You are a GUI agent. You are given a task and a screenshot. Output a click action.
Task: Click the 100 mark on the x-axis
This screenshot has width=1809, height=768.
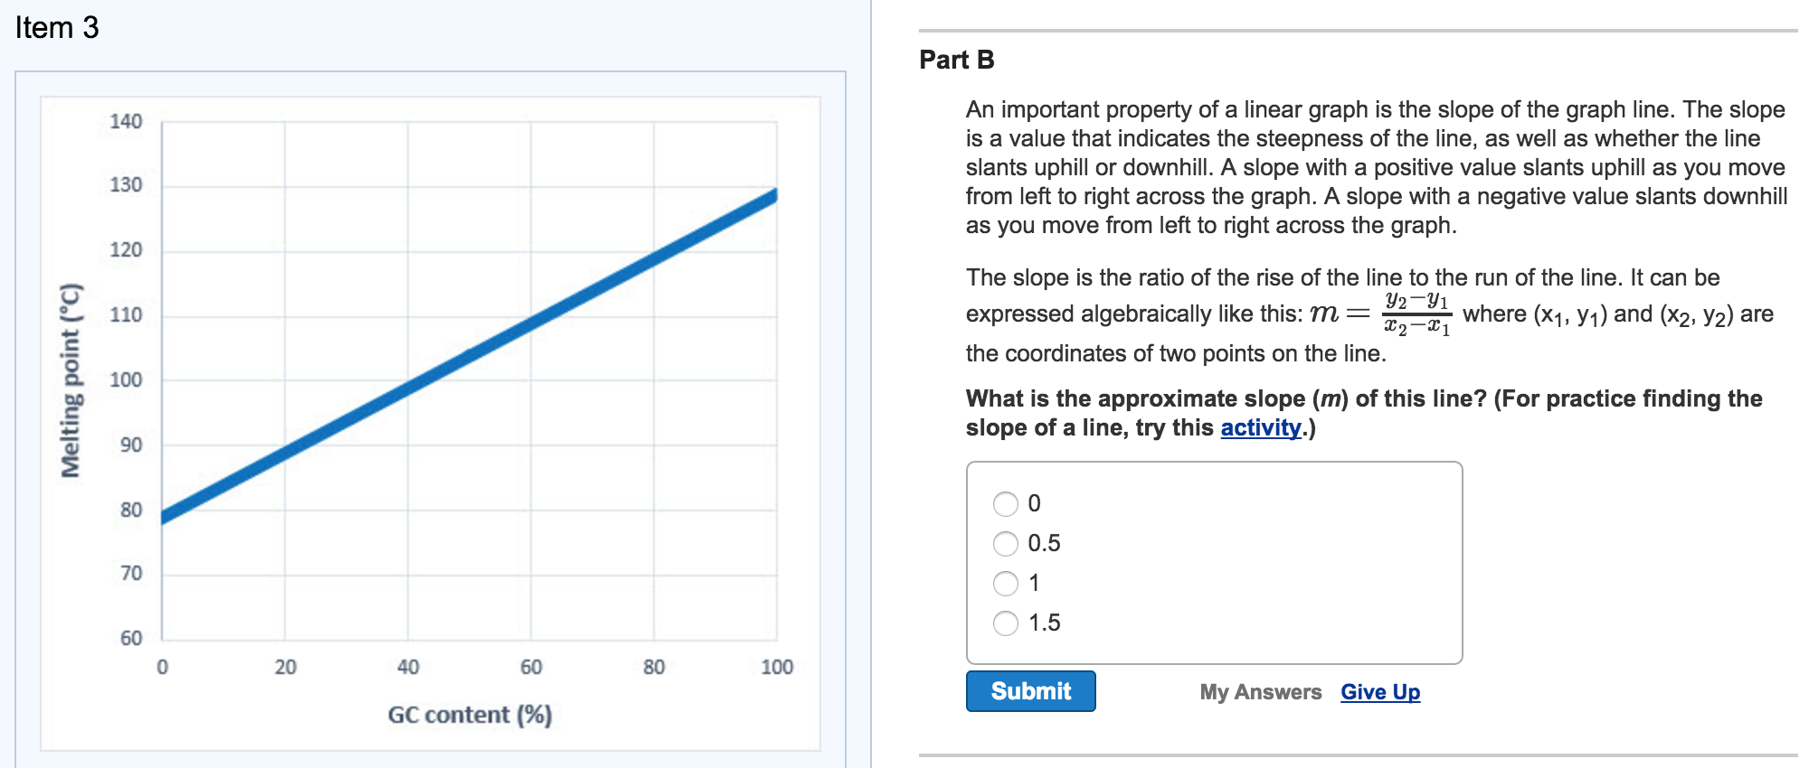click(x=775, y=666)
